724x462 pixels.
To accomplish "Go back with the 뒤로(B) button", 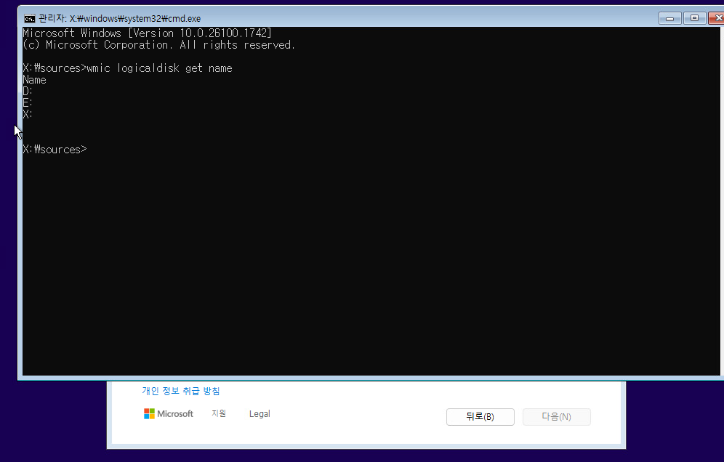I will tap(480, 417).
